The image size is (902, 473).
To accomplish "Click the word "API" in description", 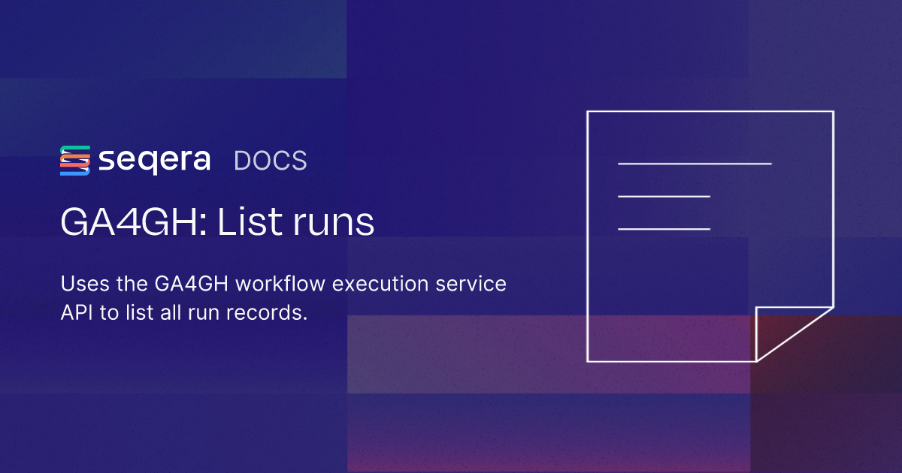I will point(77,313).
